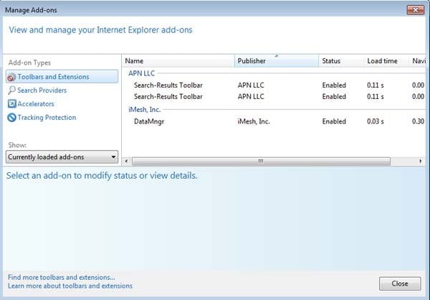Select the DataMngr add-on row

point(274,121)
